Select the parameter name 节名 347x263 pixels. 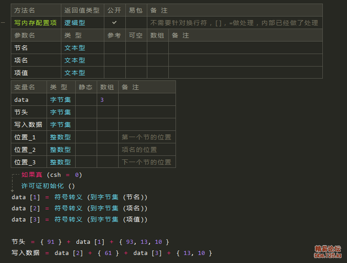tap(21, 48)
